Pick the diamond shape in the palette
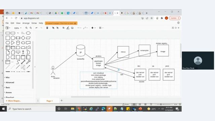This screenshot has height=121, width=215. [23, 38]
